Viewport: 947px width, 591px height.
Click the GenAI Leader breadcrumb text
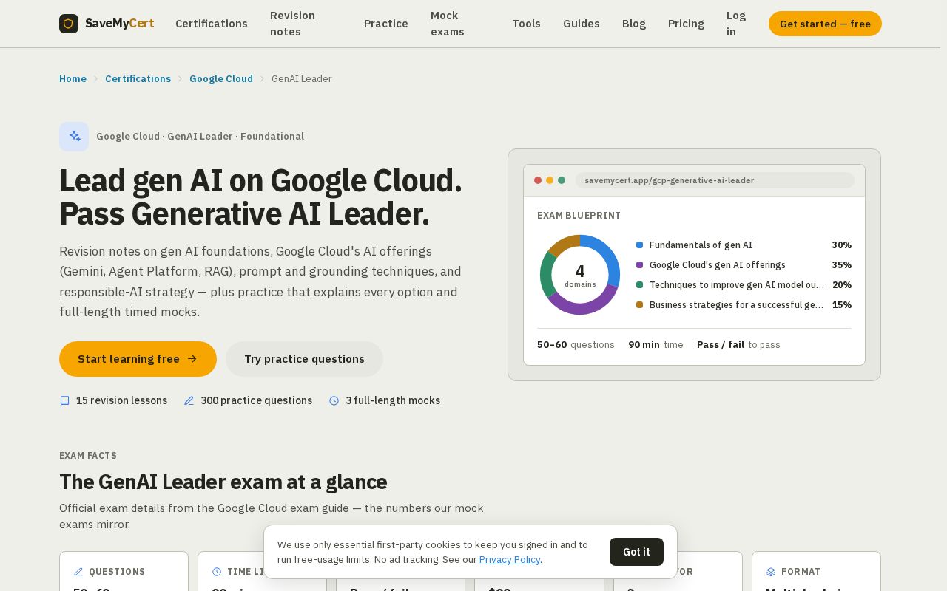click(x=302, y=79)
